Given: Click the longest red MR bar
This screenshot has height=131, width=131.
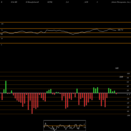Looking at the screenshot, I should pos(32,103).
